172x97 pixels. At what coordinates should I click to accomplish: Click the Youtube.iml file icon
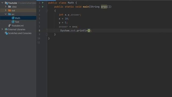pyautogui.click(x=10, y=26)
